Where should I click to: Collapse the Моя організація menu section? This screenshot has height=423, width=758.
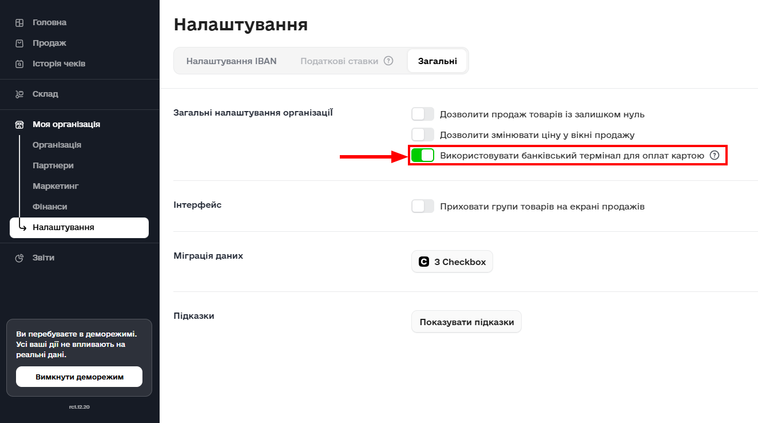click(66, 125)
